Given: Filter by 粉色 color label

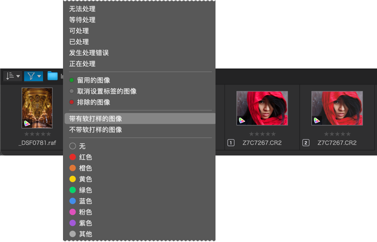Looking at the screenshot, I should pos(140,212).
